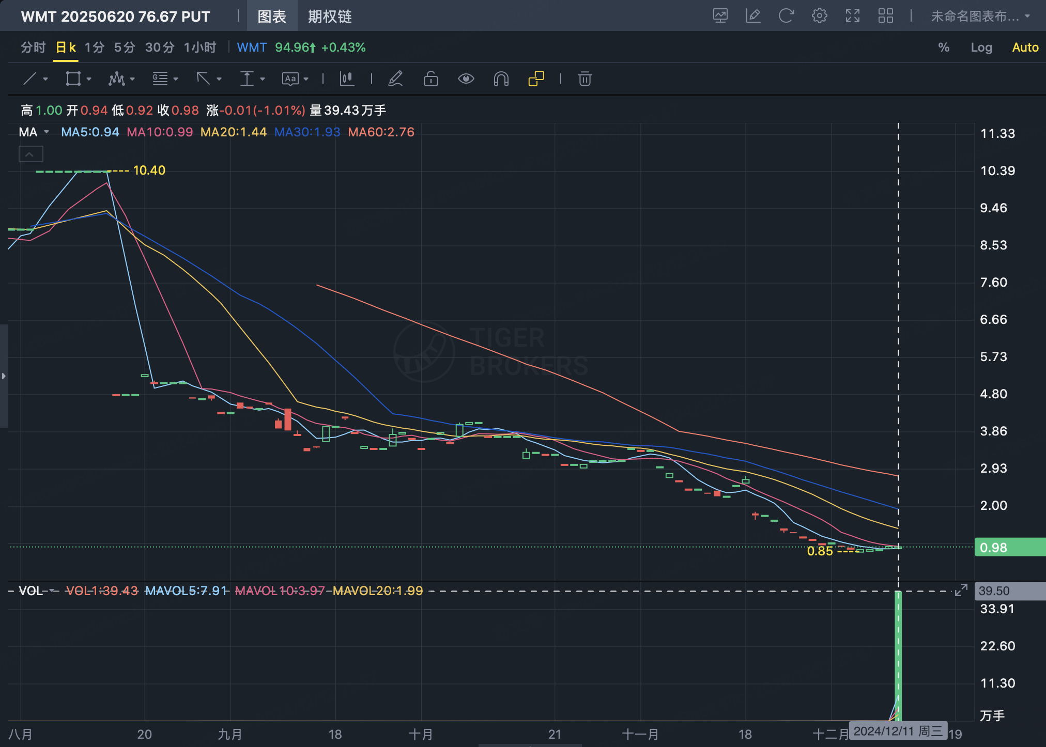The height and width of the screenshot is (747, 1046).
Task: Toggle percent scale mode
Action: click(x=944, y=48)
